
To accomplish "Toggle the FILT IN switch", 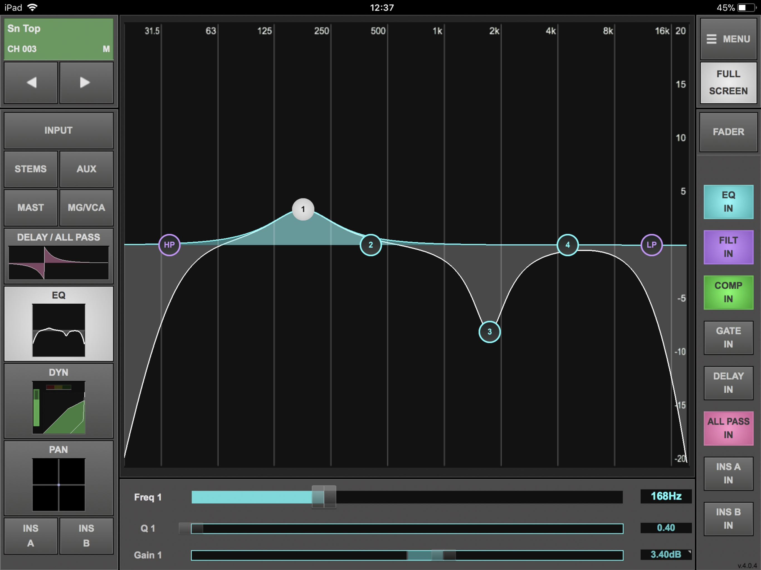I will [x=728, y=247].
